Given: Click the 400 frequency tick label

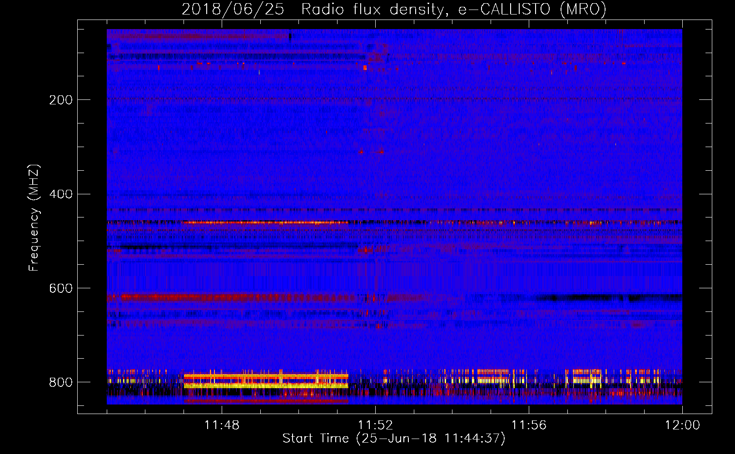Looking at the screenshot, I should click(60, 194).
